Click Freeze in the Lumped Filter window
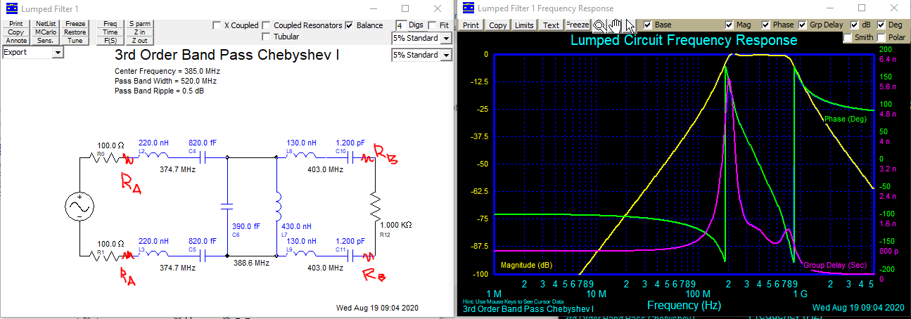911x319 pixels. point(75,24)
